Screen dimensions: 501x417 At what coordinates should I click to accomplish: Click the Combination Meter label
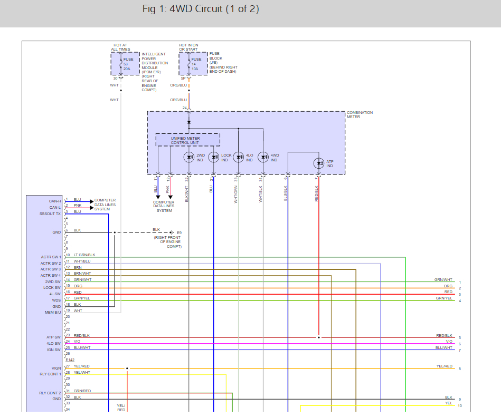click(x=360, y=114)
